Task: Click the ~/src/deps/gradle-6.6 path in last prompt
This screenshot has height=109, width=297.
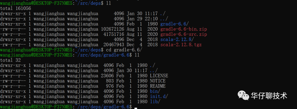Action: (102, 107)
